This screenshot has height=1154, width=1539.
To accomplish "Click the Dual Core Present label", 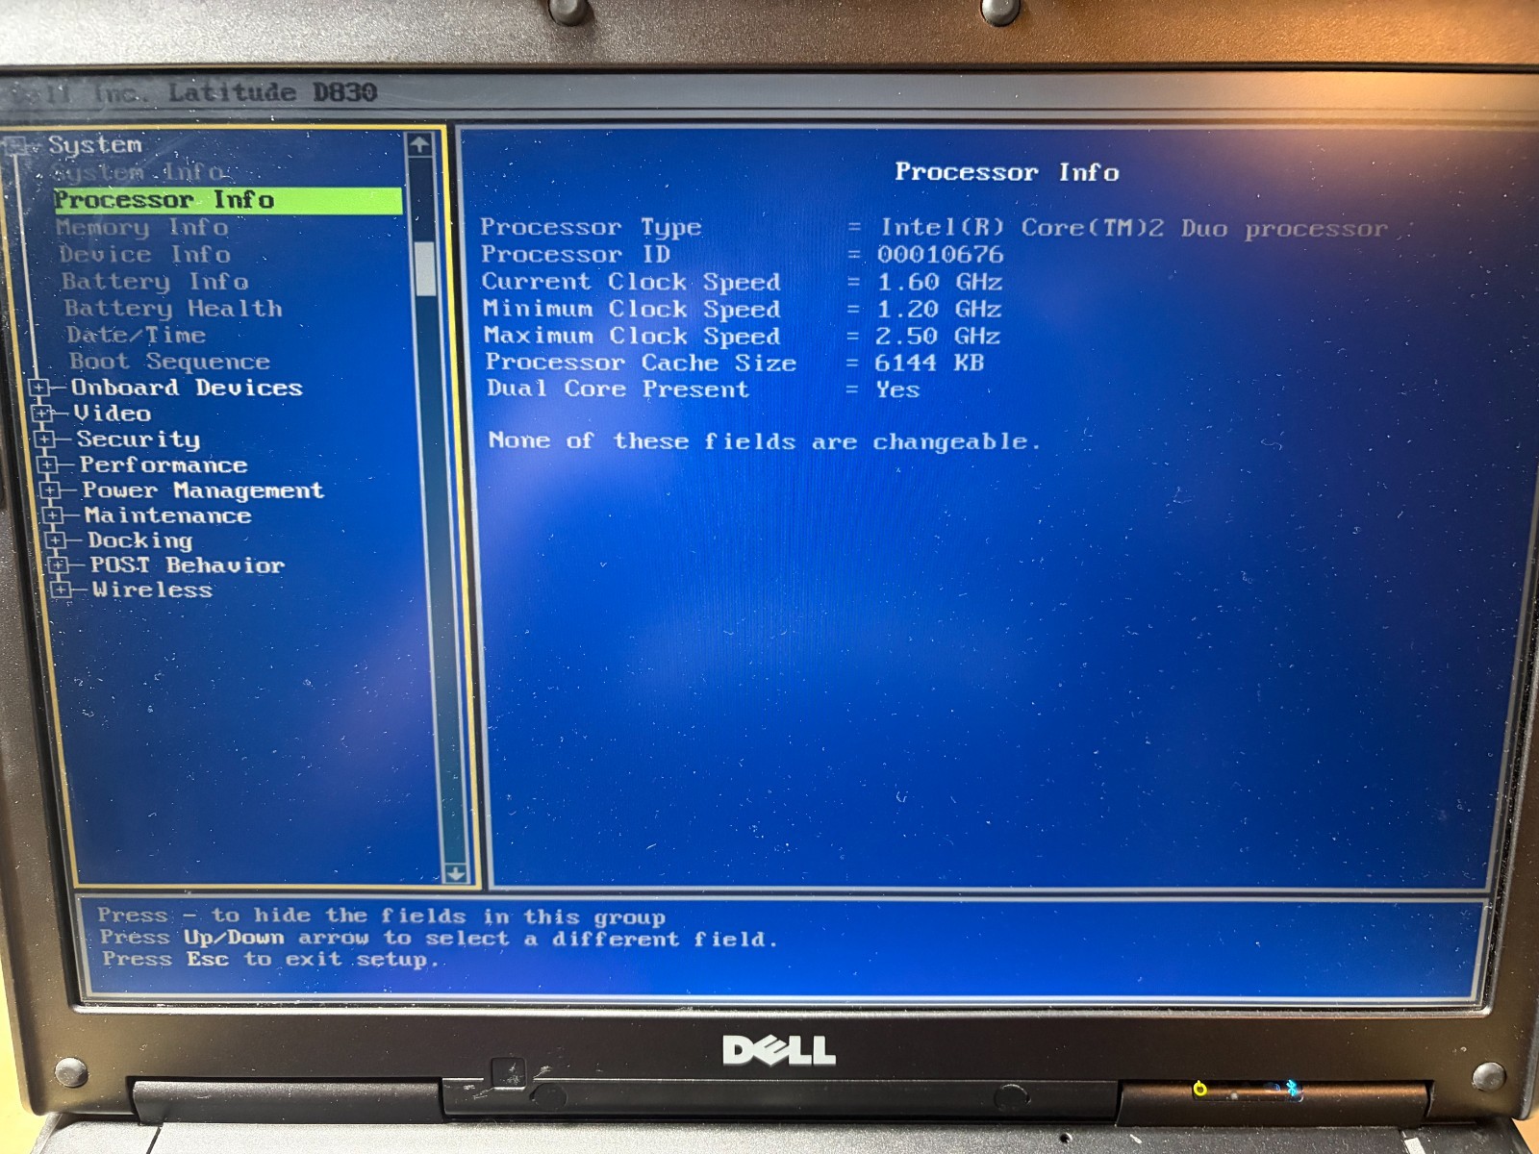I will (618, 389).
